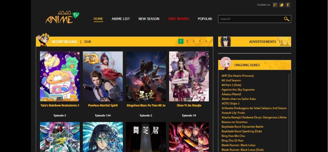Follow the Contact us link
328x152 pixels.
coord(264,4)
